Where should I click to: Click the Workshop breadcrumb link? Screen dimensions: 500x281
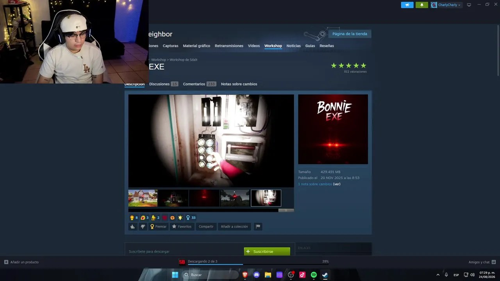pyautogui.click(x=159, y=60)
